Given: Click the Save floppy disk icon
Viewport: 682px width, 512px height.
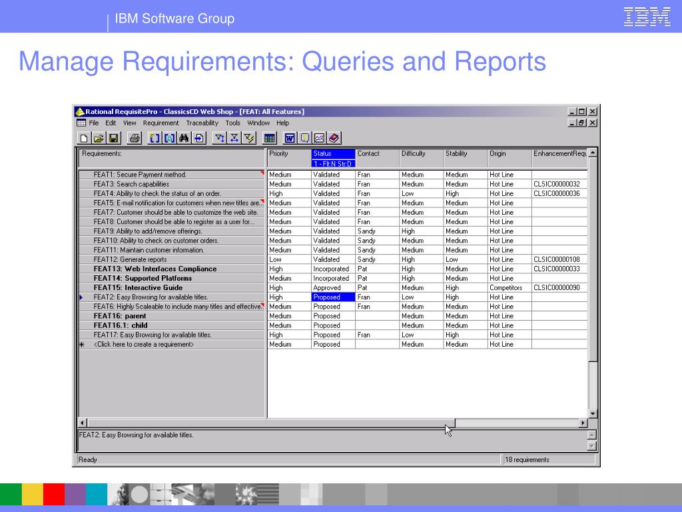Looking at the screenshot, I should pyautogui.click(x=113, y=139).
